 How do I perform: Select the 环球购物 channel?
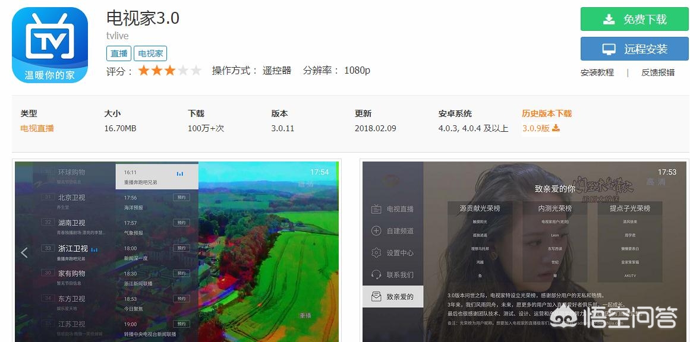pos(72,172)
